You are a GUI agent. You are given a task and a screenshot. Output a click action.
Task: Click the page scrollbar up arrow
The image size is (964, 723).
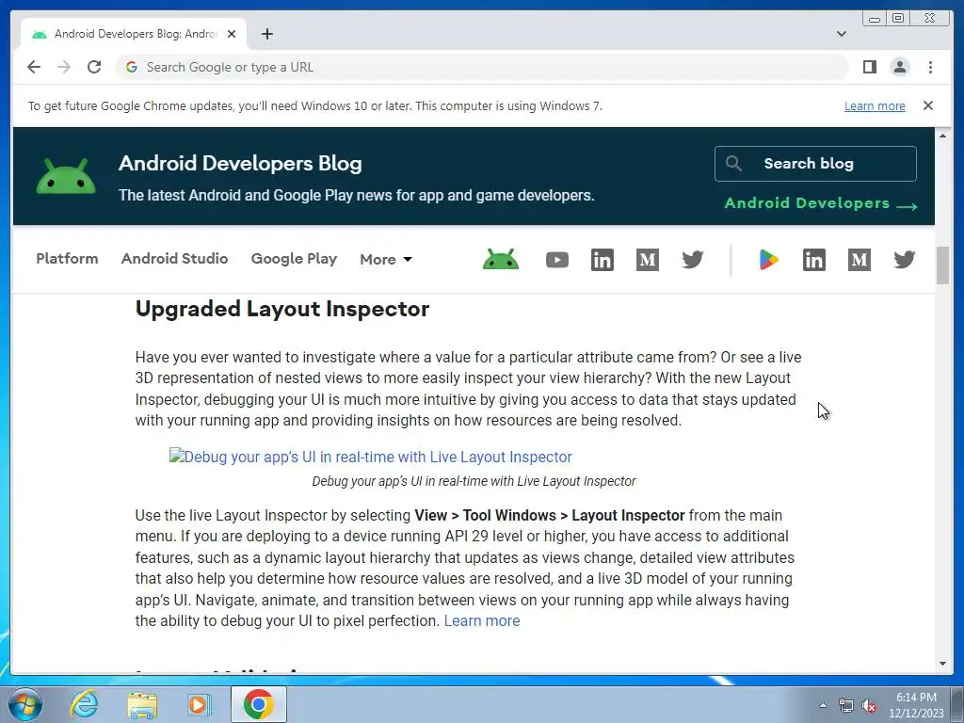[x=942, y=136]
